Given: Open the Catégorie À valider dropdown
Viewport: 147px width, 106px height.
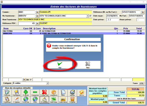Looking at the screenshot, I should 47,83.
